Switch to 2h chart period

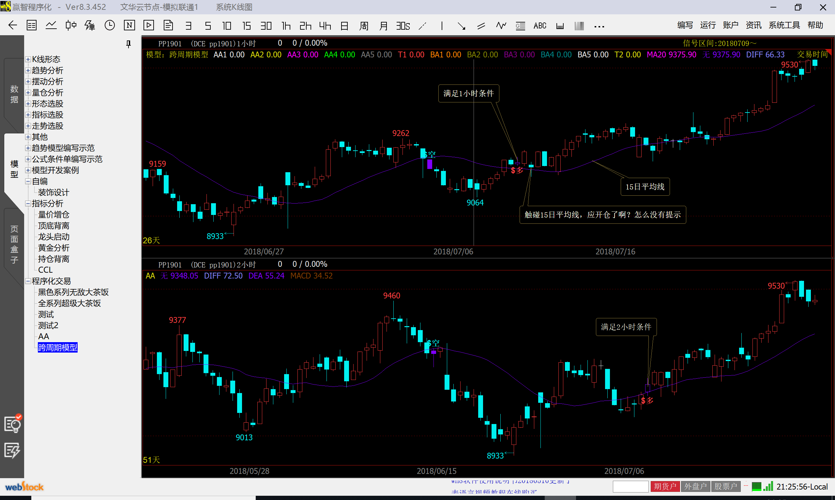click(305, 26)
